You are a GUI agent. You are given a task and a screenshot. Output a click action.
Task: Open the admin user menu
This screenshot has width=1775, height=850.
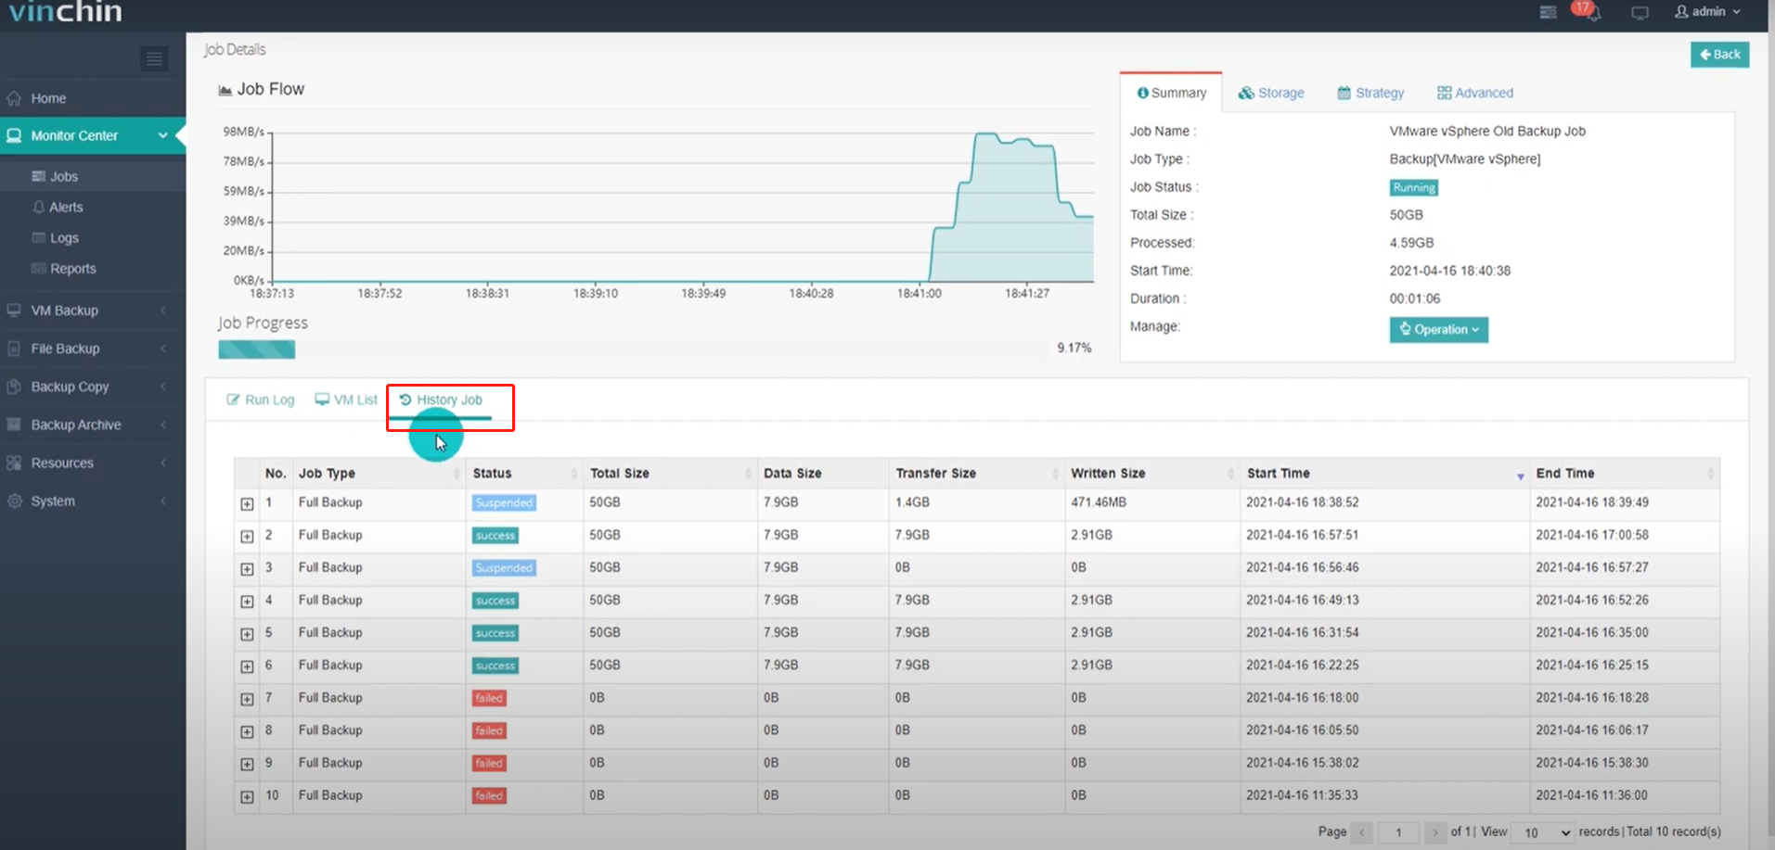1707,11
